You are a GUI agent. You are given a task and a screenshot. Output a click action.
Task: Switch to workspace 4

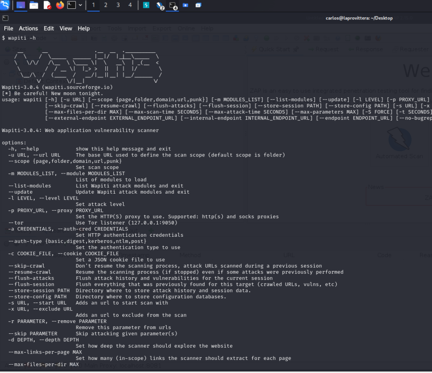[130, 5]
